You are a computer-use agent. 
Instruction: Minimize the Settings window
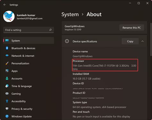130,3
